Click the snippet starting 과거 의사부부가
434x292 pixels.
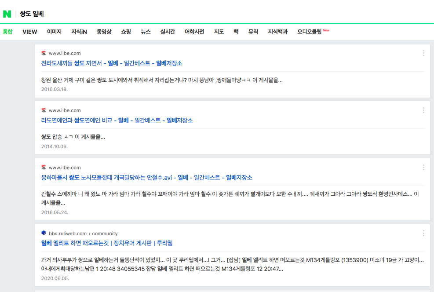coord(232,264)
